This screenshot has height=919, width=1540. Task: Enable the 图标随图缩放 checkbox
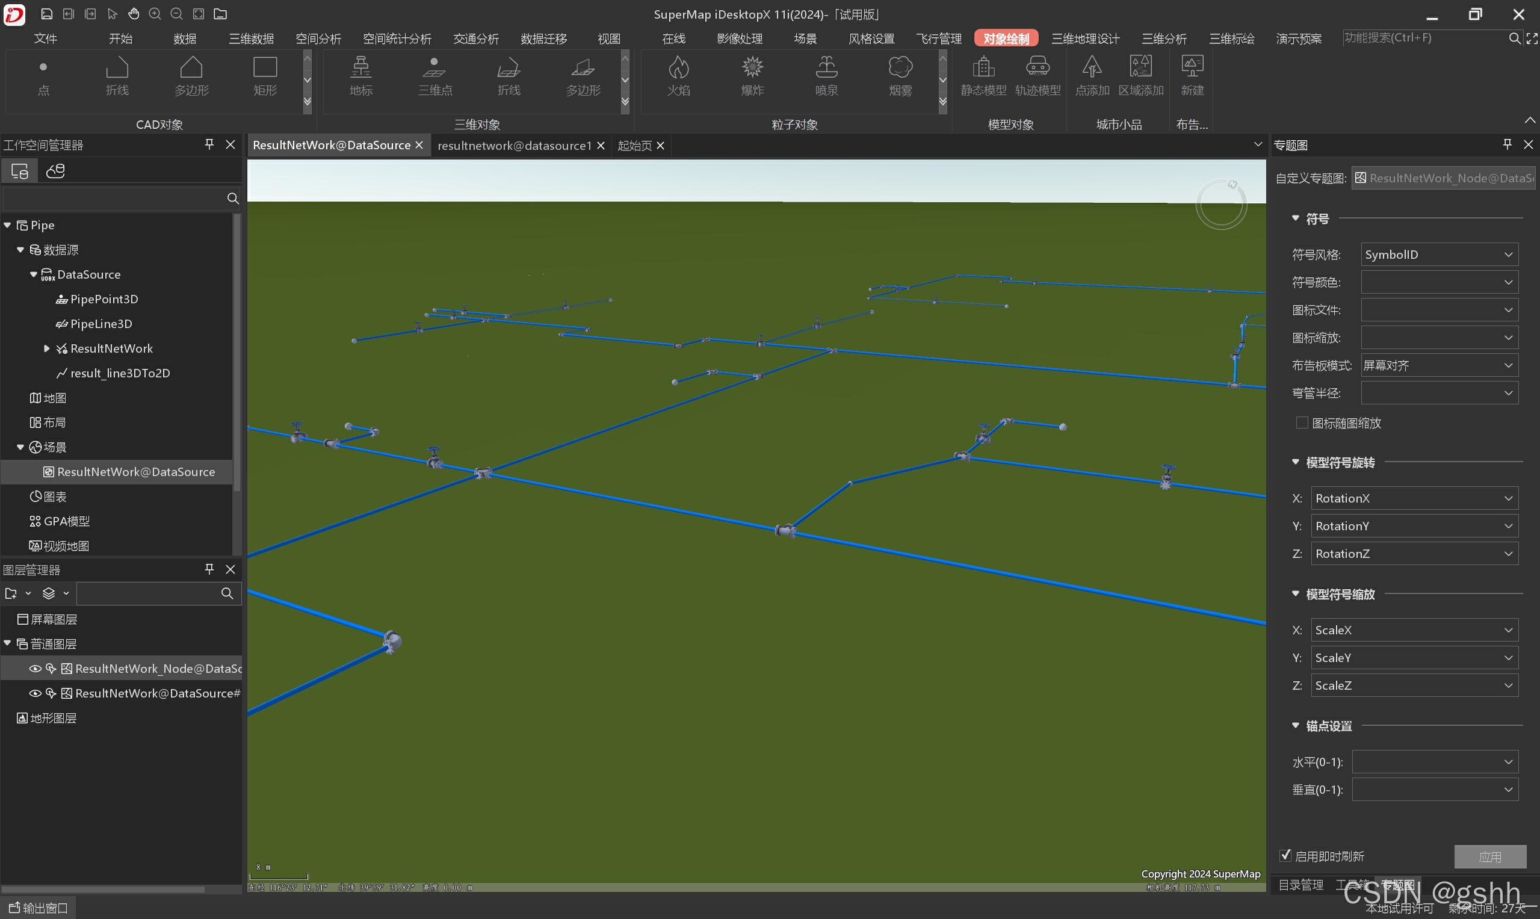pyautogui.click(x=1302, y=423)
